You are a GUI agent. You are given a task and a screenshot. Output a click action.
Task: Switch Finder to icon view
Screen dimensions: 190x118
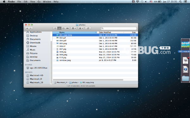[55, 28]
